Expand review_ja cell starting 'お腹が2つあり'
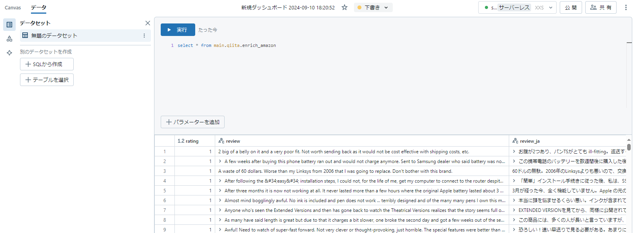Image resolution: width=635 pixels, height=233 pixels. (514, 151)
